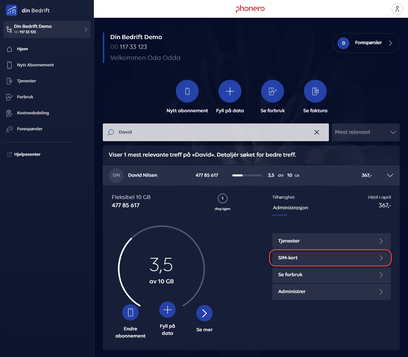Click the round Fyll på data plus icon
Screen dimensions: 408x357
coord(230,91)
